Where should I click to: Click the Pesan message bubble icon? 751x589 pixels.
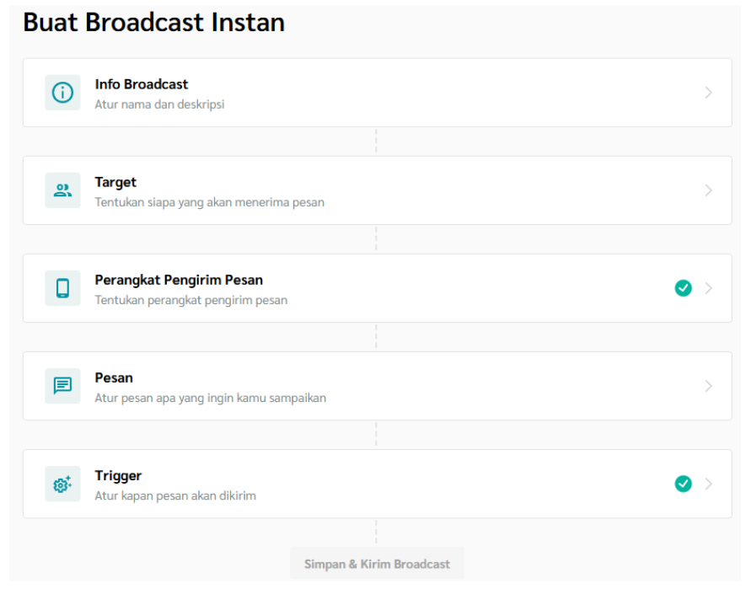tap(62, 386)
